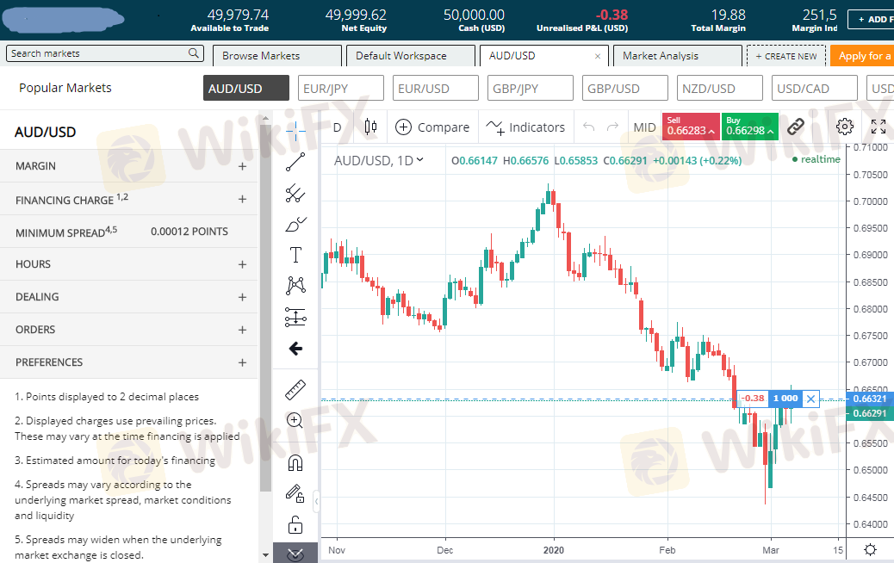This screenshot has width=894, height=563.
Task: Open chart settings gear icon
Action: [x=844, y=127]
